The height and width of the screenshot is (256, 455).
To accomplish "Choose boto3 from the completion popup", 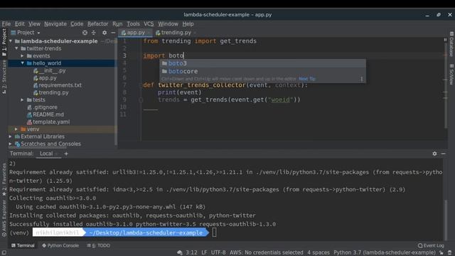I will pyautogui.click(x=262, y=63).
